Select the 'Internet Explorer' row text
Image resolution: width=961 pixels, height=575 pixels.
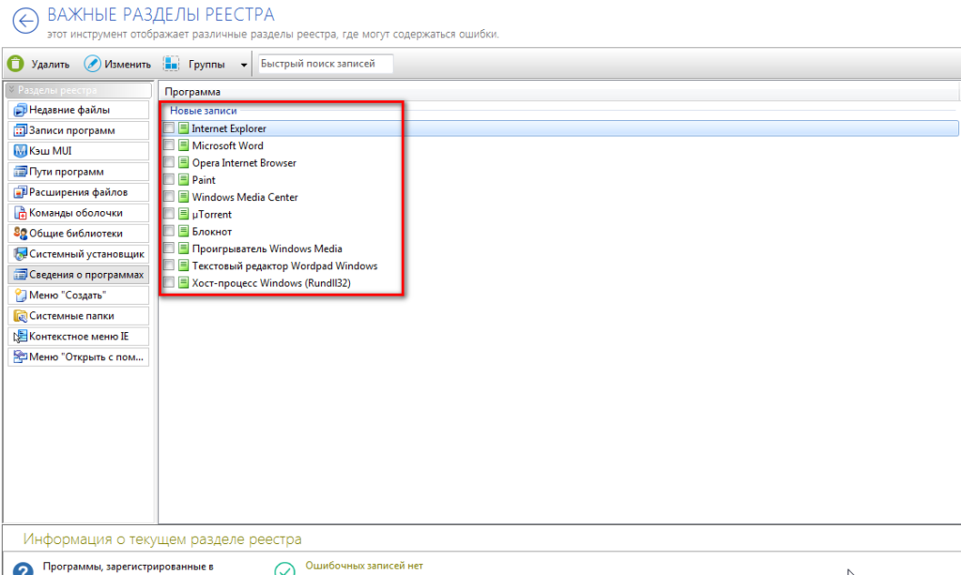(229, 129)
